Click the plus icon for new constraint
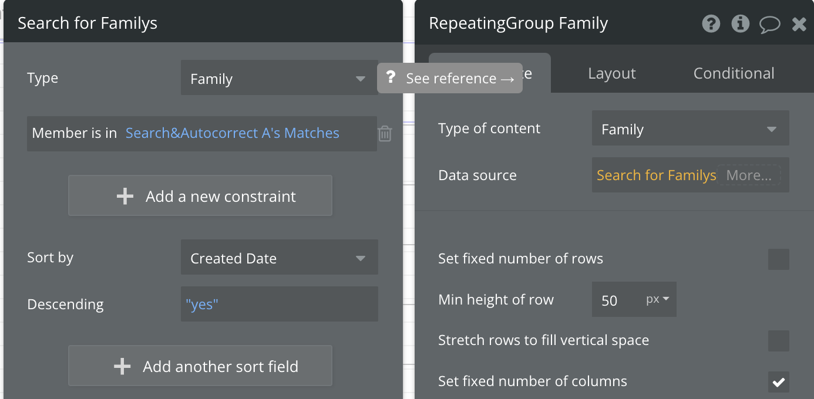The width and height of the screenshot is (814, 399). [125, 196]
